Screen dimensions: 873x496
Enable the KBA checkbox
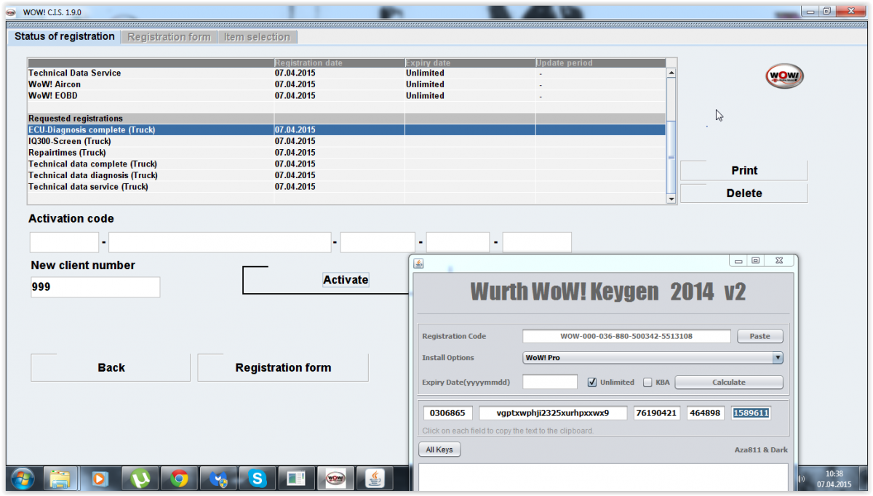point(648,383)
